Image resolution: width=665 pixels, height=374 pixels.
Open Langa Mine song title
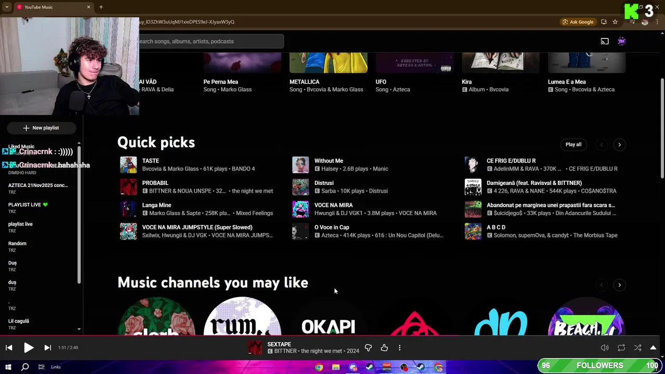tap(156, 205)
